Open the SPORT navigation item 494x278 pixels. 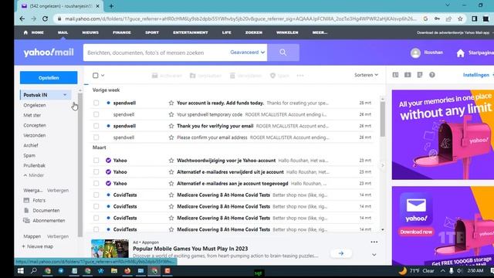click(x=152, y=32)
